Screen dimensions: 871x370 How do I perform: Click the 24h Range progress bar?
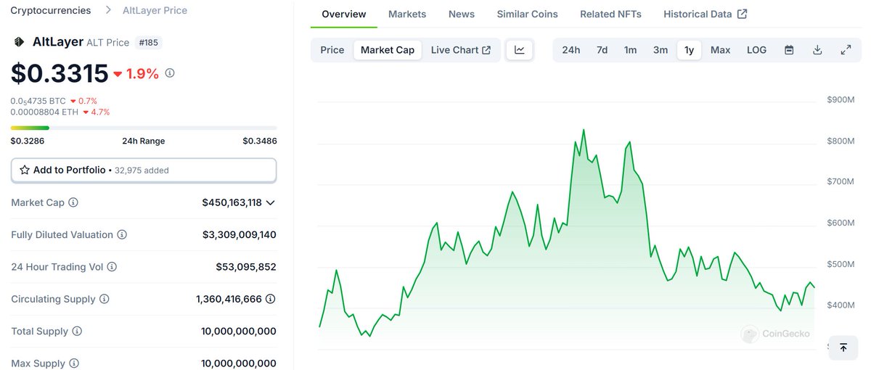click(x=144, y=128)
